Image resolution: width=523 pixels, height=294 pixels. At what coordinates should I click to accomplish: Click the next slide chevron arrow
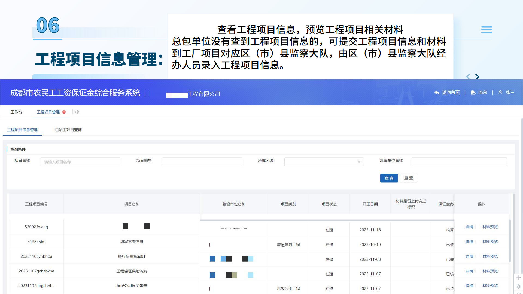click(x=477, y=76)
